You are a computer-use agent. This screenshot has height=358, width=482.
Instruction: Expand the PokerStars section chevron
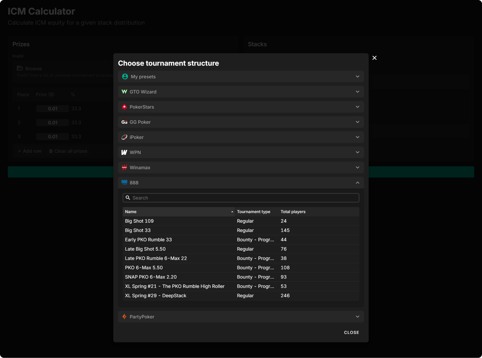[x=358, y=107]
